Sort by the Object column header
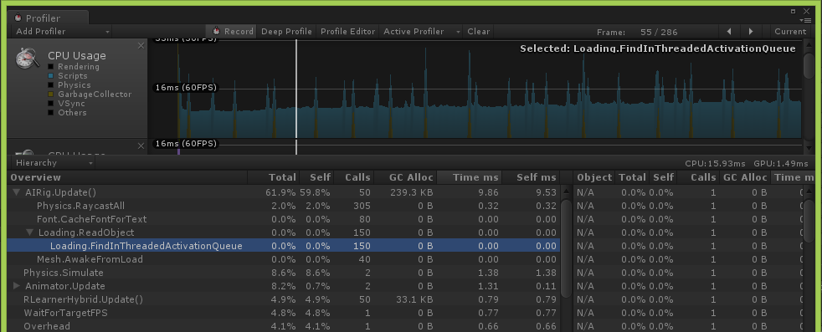This screenshot has height=332, width=822. [x=594, y=177]
